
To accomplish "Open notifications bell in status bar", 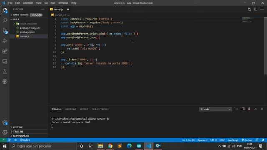I will 263,140.
